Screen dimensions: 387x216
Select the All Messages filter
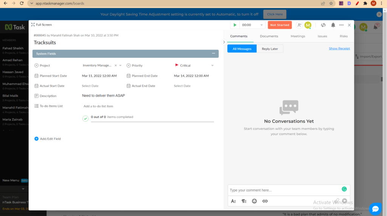coord(242,49)
